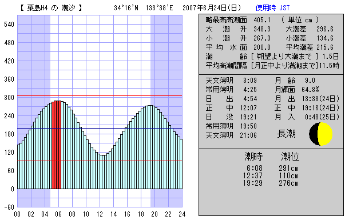Image resolution: width=349 pixels, height=220 pixels.
Task: Click the evening 天文薄明 time 21:06
Action: 248,135
